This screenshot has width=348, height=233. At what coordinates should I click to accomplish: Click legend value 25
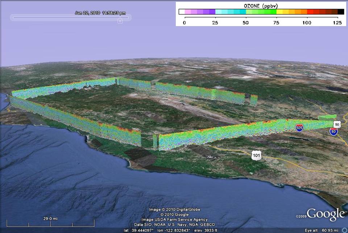coord(215,22)
